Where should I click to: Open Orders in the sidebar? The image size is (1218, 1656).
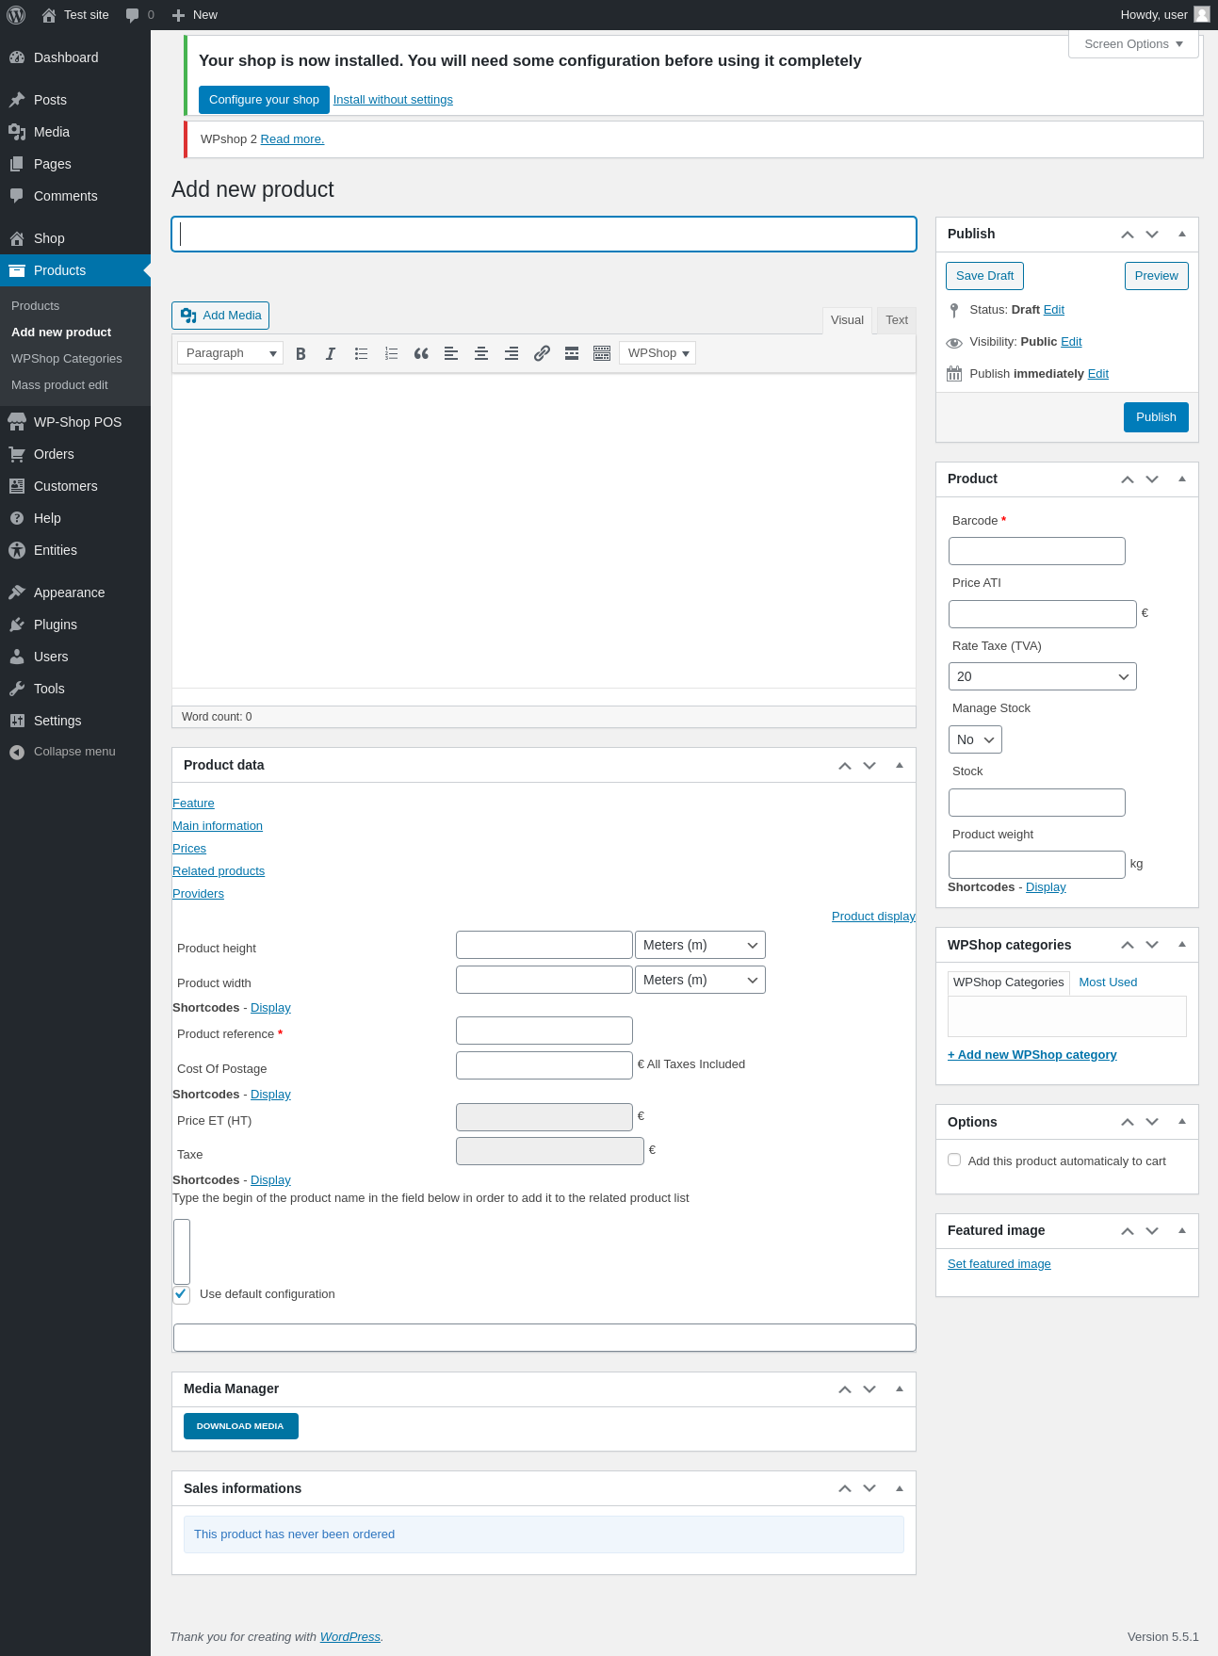tap(75, 454)
